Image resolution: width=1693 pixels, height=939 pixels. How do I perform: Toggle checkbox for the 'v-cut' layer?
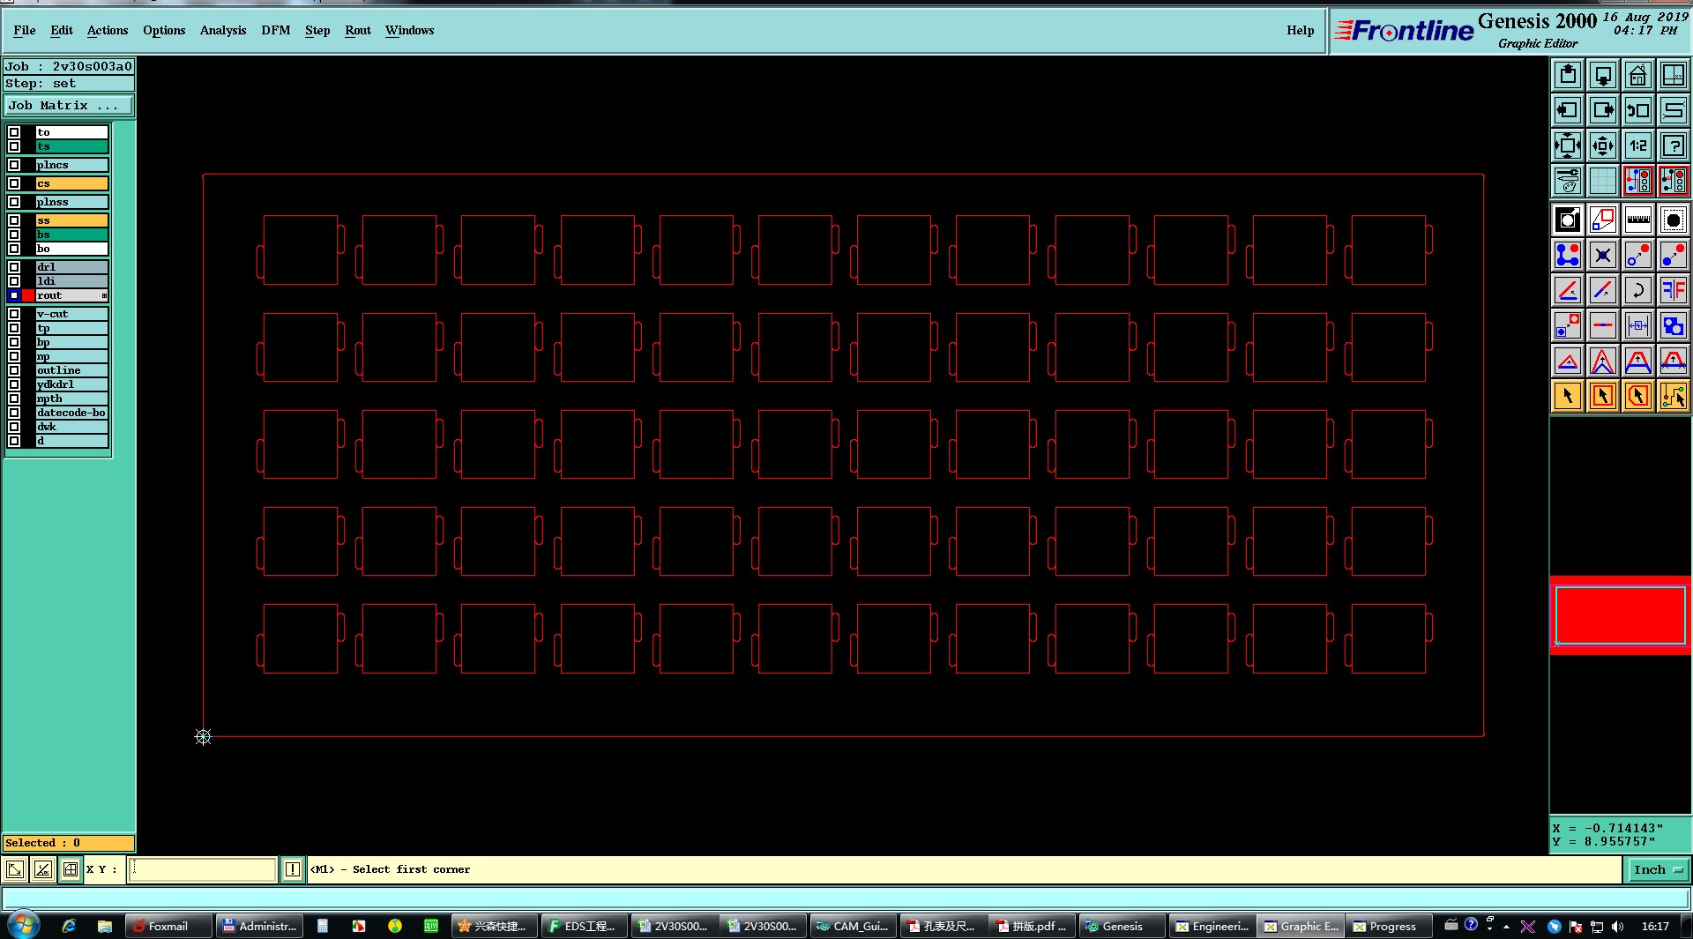14,314
